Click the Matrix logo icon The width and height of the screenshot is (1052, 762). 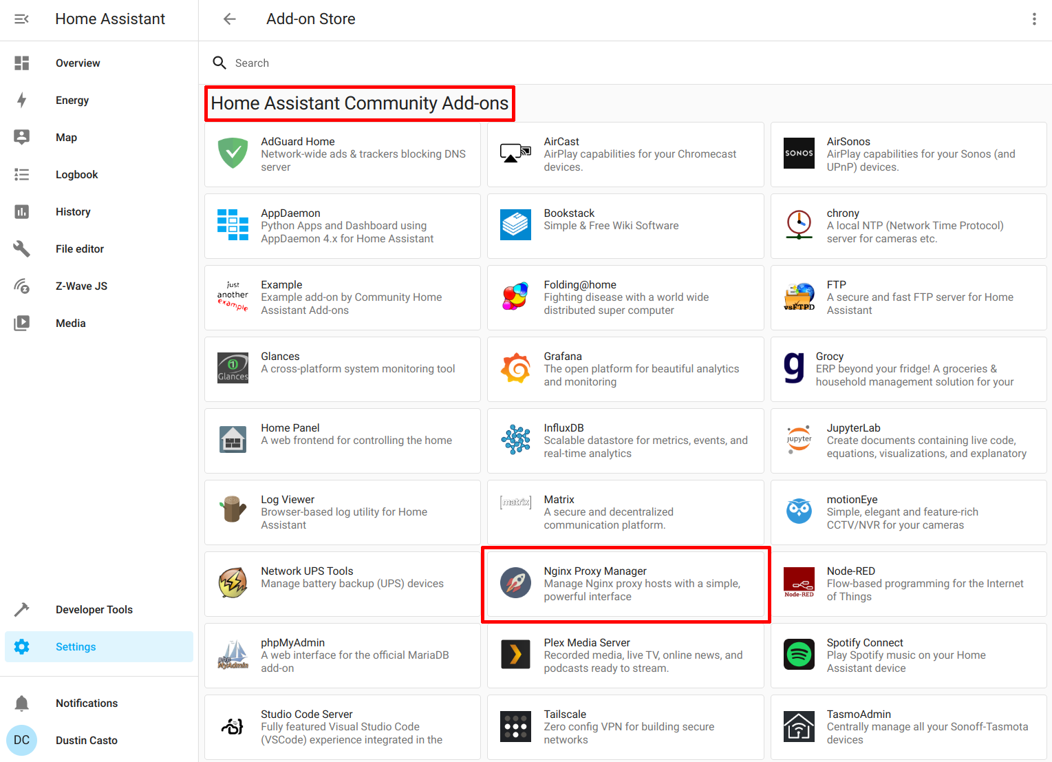(516, 503)
